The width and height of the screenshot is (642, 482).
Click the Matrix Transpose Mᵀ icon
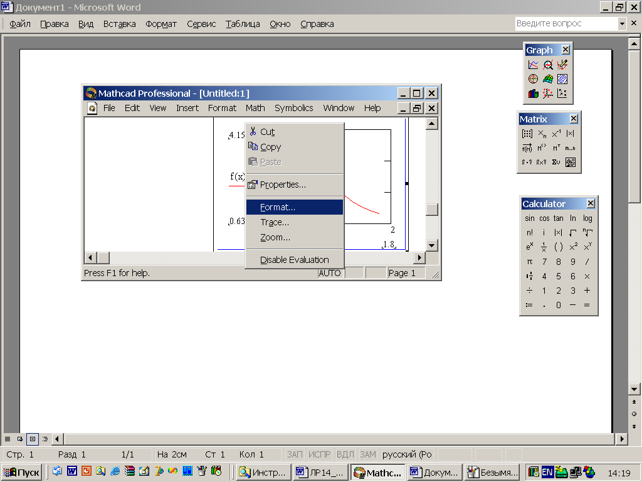click(556, 148)
